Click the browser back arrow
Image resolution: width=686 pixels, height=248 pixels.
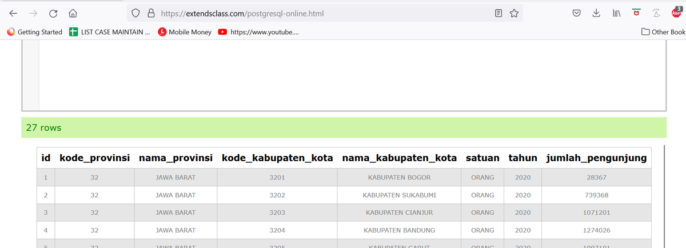(x=13, y=13)
